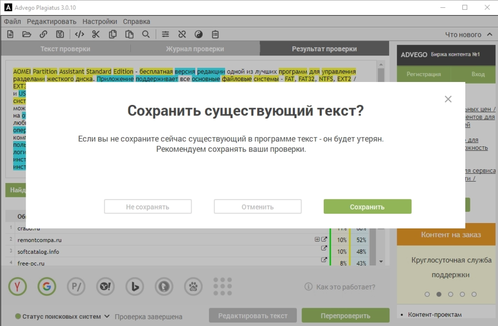Click the magnifier search icon
This screenshot has height=326, width=498.
146,34
